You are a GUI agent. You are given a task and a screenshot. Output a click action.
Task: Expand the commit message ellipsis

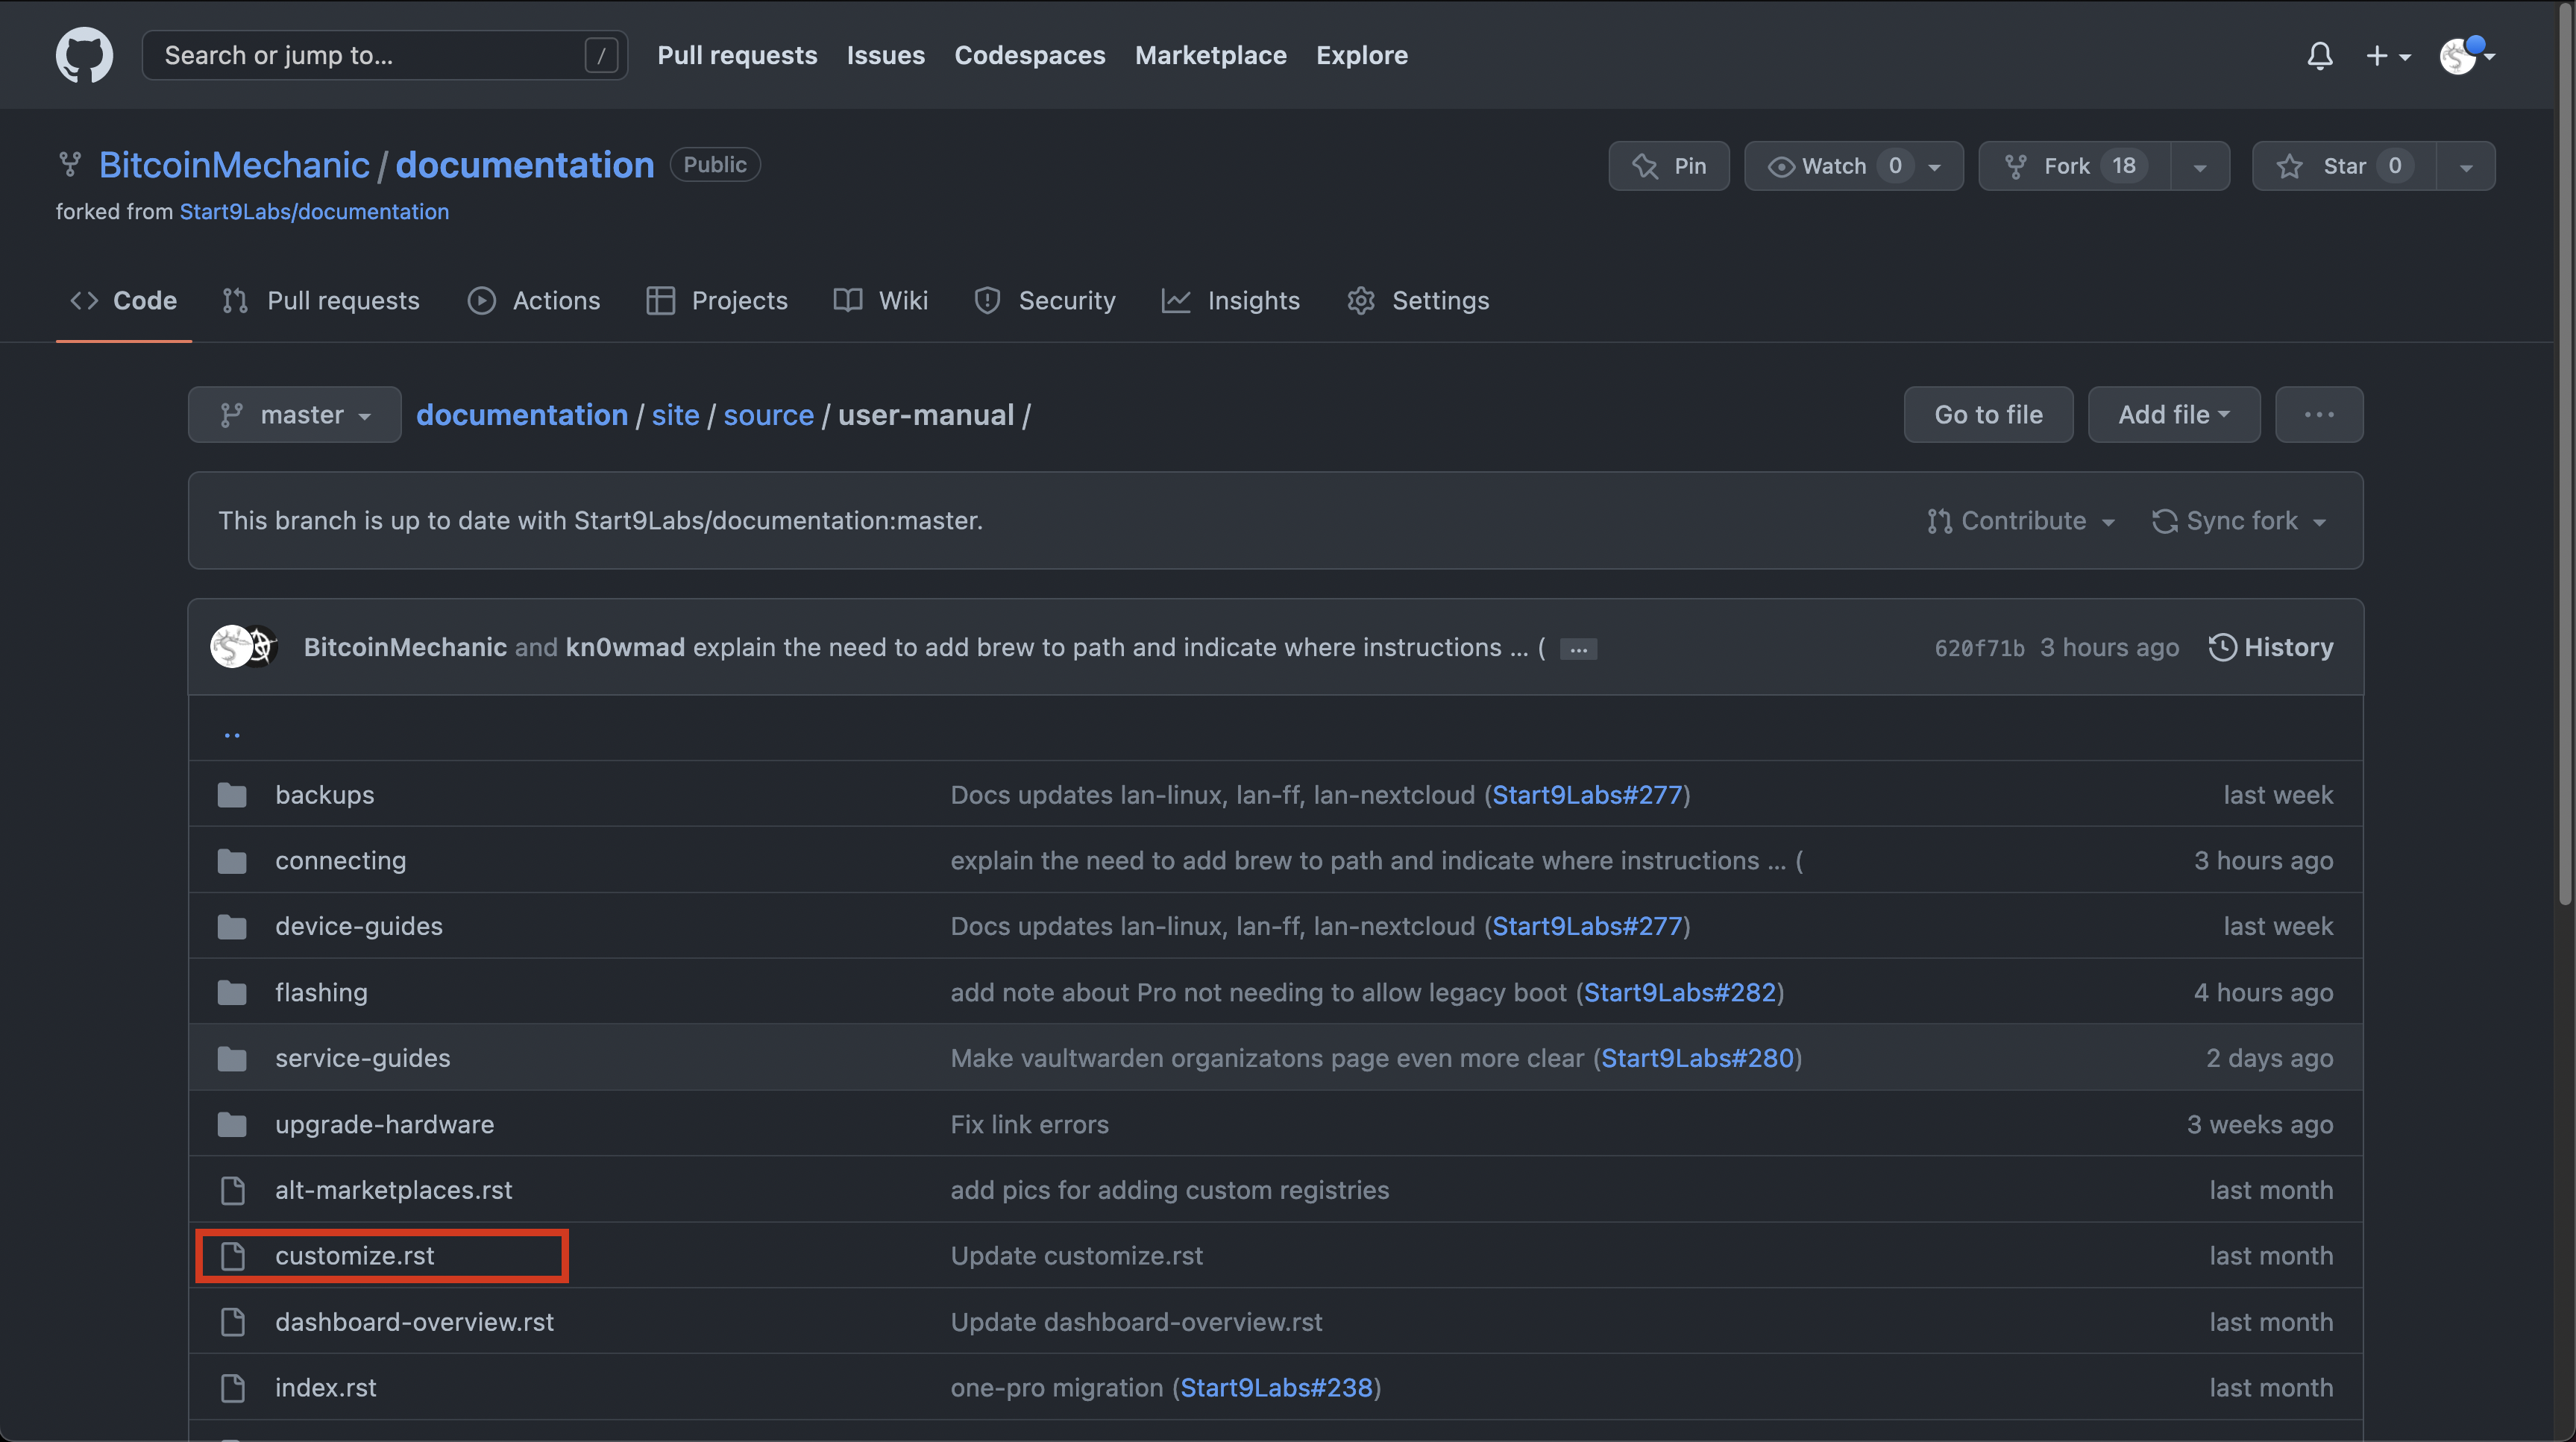pos(1578,649)
